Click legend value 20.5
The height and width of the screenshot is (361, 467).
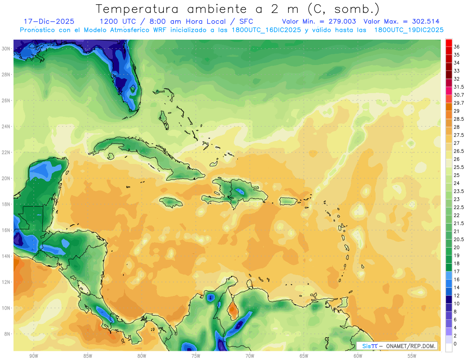tap(459, 239)
